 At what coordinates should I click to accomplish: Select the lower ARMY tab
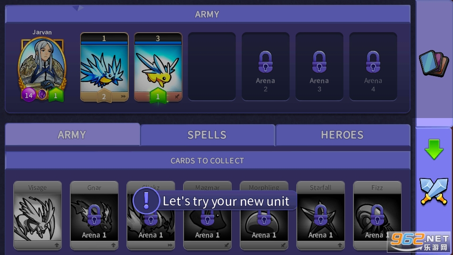[x=72, y=135]
